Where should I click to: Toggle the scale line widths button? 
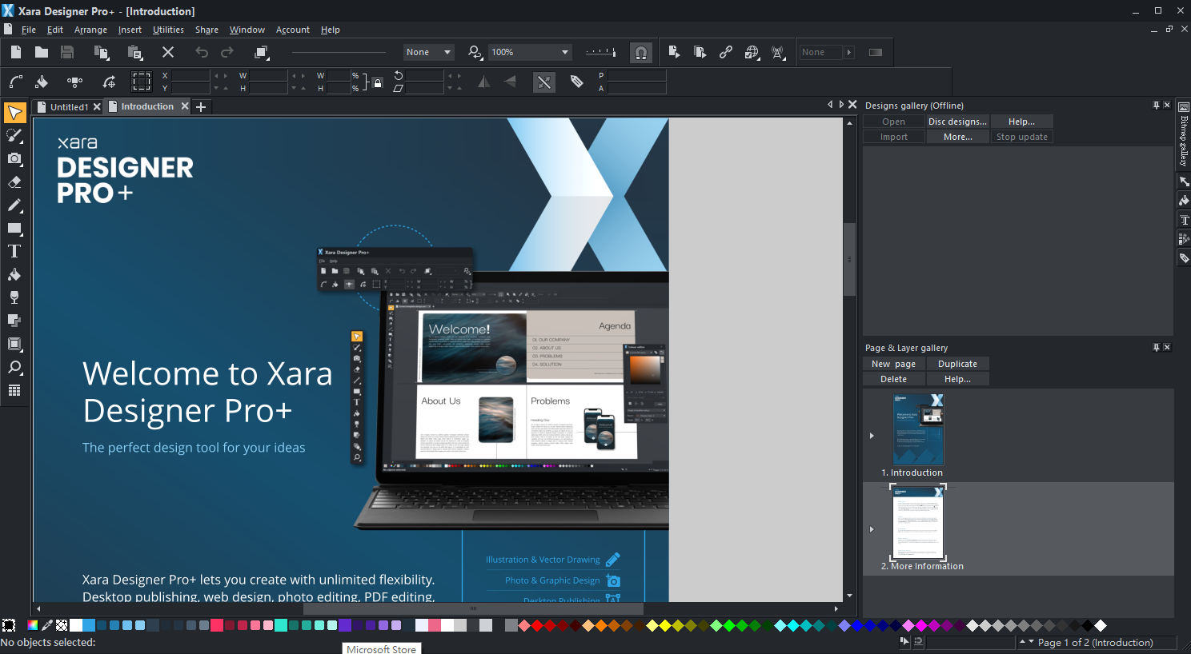[544, 82]
